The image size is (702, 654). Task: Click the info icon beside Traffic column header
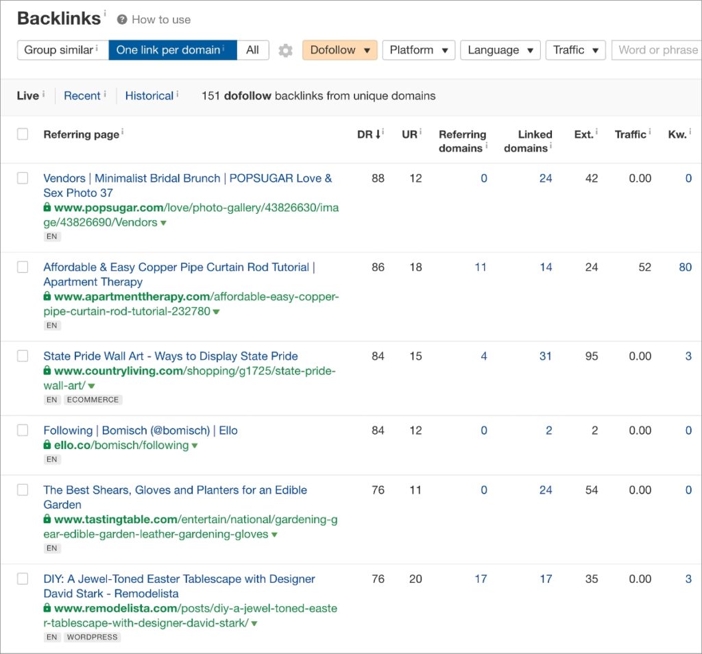tap(650, 132)
